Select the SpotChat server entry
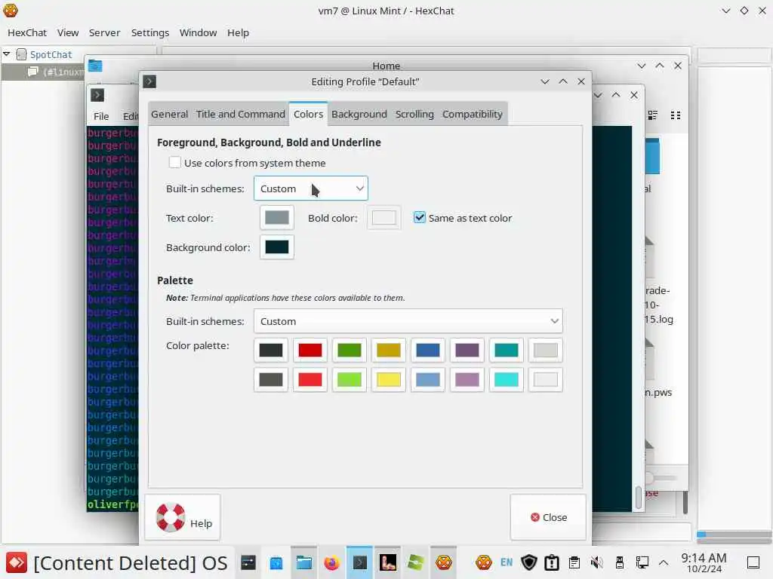The width and height of the screenshot is (773, 579). click(x=51, y=54)
